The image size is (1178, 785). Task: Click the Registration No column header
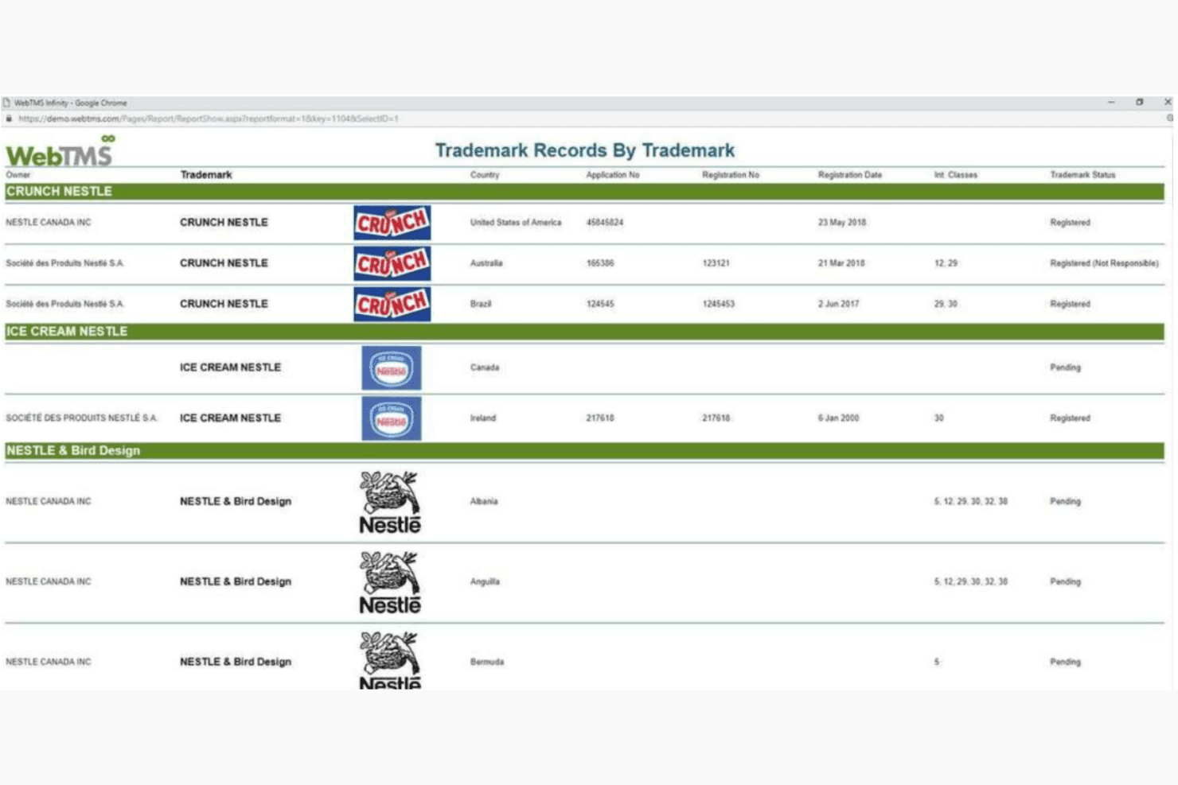tap(731, 175)
